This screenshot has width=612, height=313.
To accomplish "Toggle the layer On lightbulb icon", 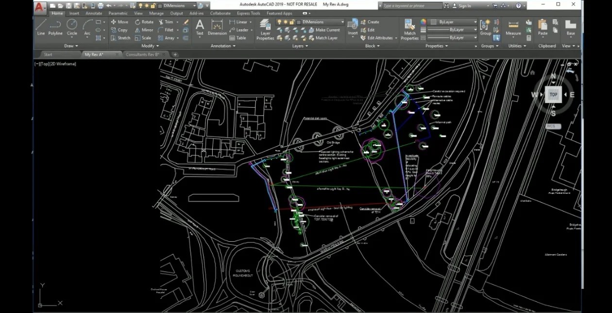I will pyautogui.click(x=279, y=22).
